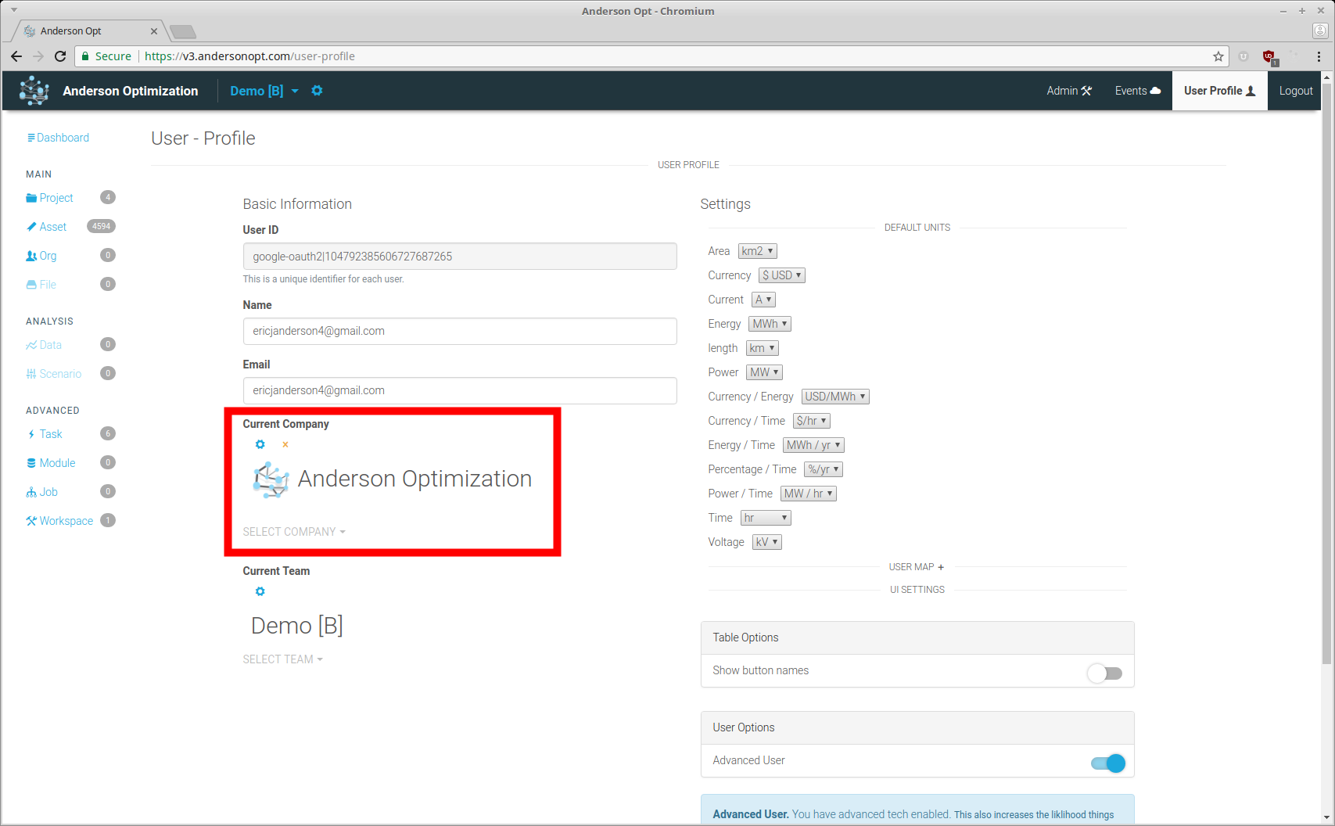Toggle the Show button names switch

1104,673
